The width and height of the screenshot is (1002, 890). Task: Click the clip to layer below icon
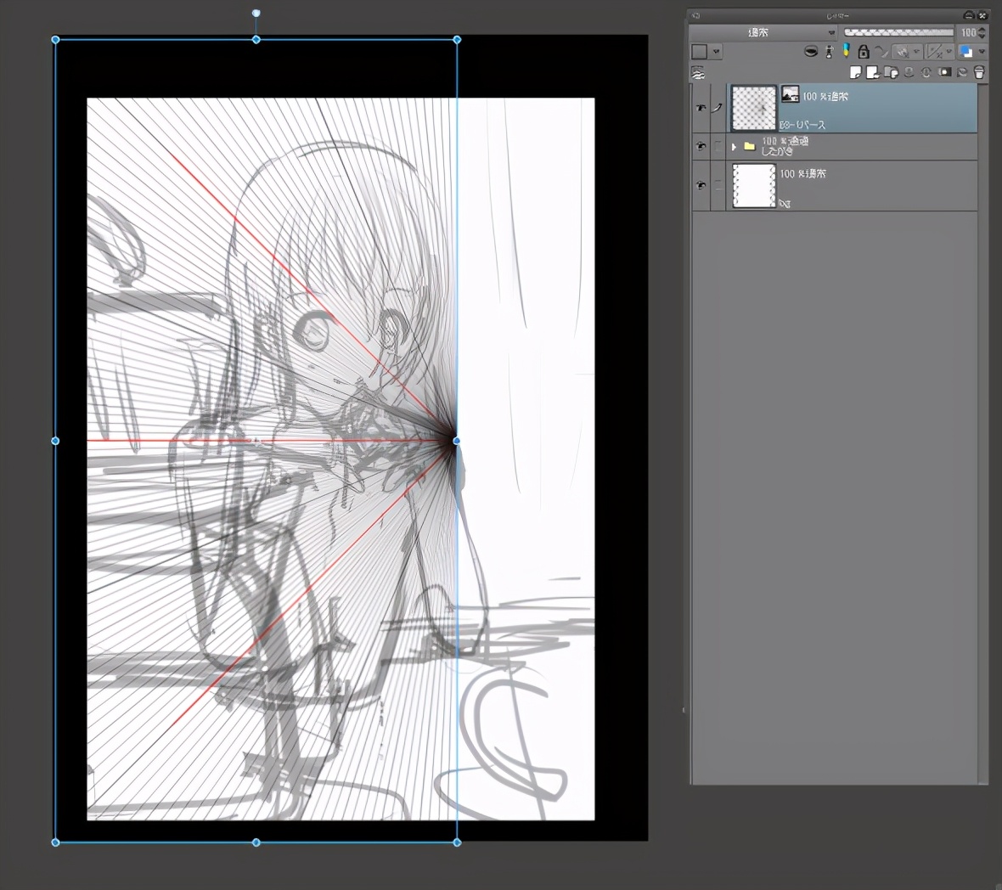tap(811, 52)
